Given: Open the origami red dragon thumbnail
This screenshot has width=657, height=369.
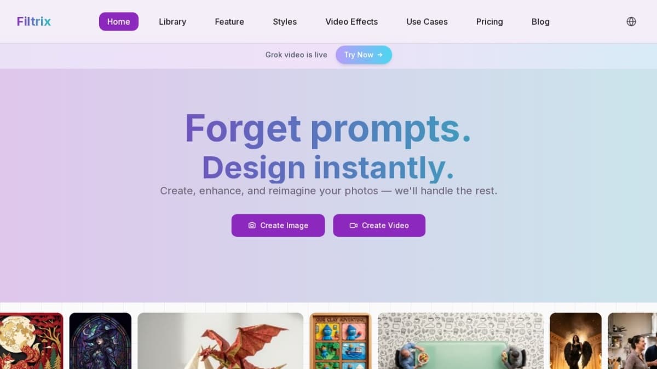Looking at the screenshot, I should tap(220, 341).
